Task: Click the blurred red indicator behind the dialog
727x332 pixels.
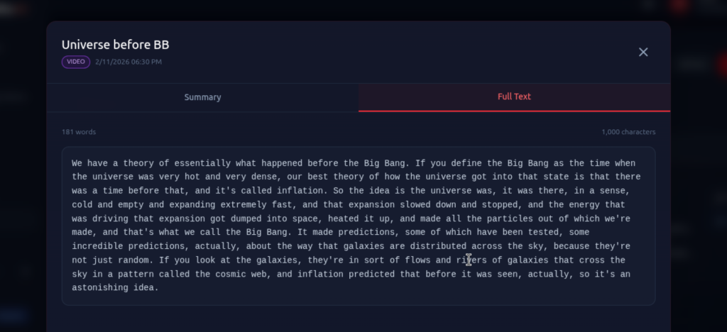Action: pyautogui.click(x=679, y=6)
